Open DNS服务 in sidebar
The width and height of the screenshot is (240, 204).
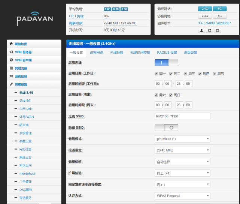pyautogui.click(x=26, y=190)
